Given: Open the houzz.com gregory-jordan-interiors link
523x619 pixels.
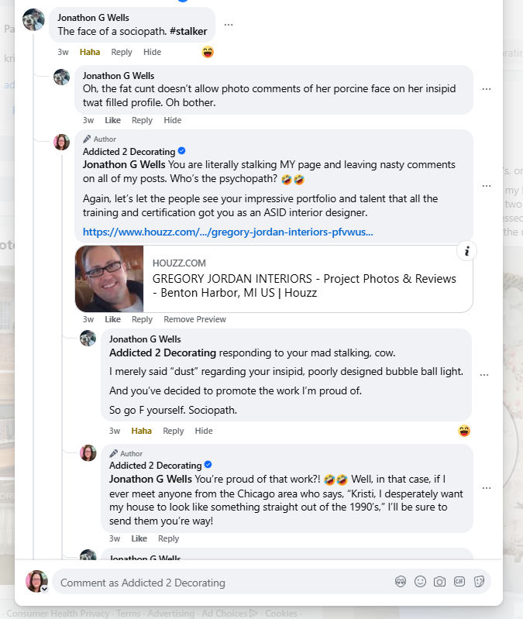Looking at the screenshot, I should 228,232.
